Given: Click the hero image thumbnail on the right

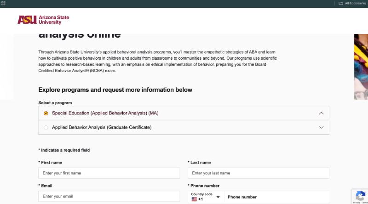Looking at the screenshot, I should (361, 67).
